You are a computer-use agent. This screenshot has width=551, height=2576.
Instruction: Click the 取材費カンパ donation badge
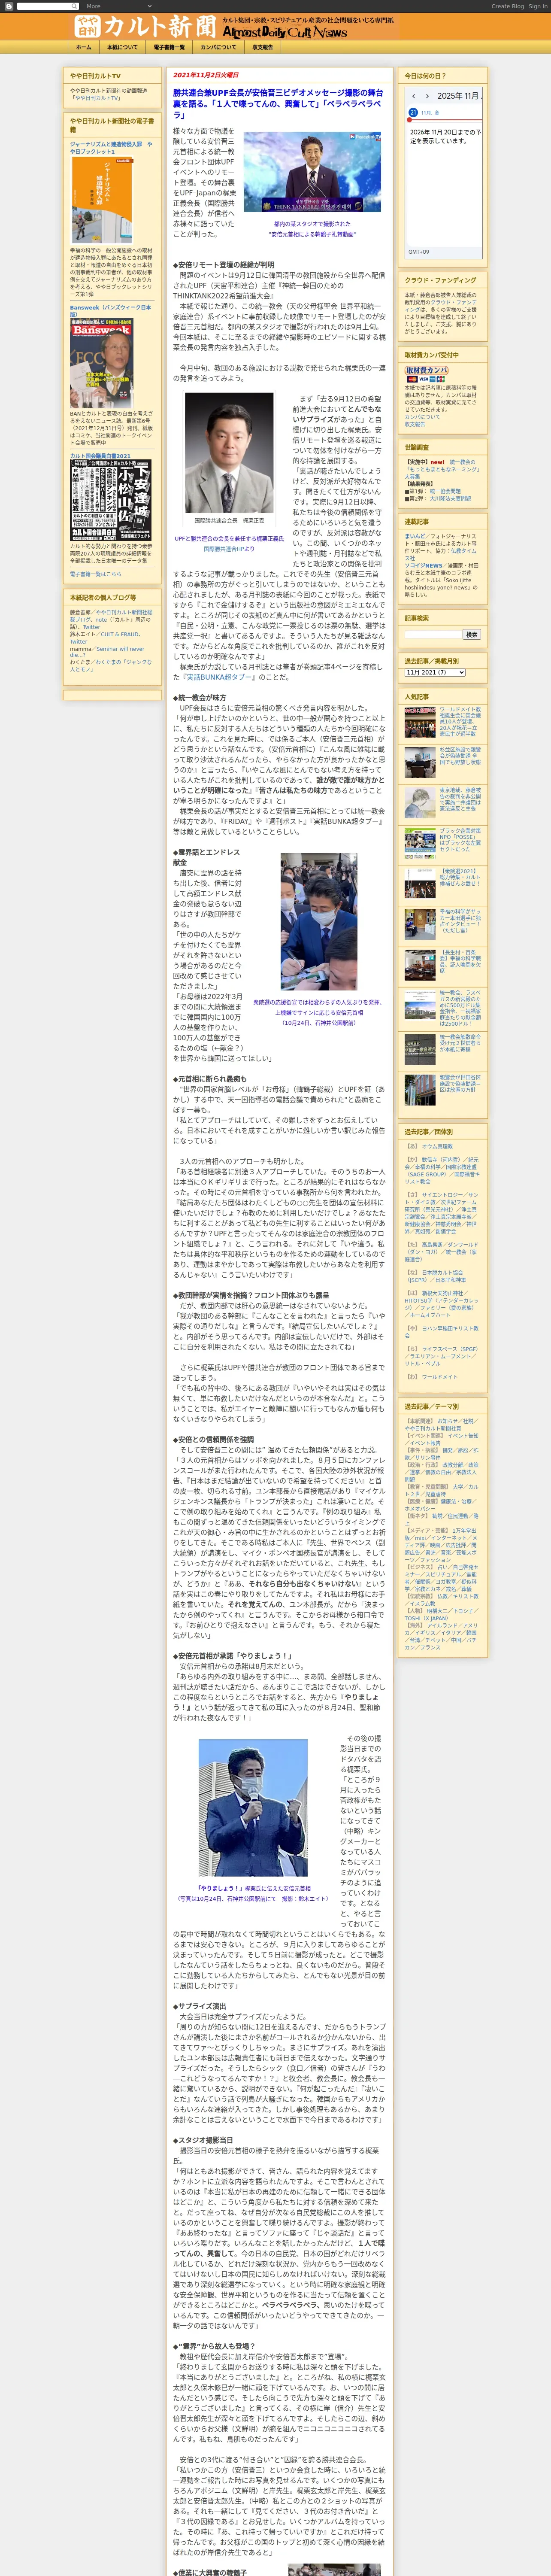click(x=426, y=370)
